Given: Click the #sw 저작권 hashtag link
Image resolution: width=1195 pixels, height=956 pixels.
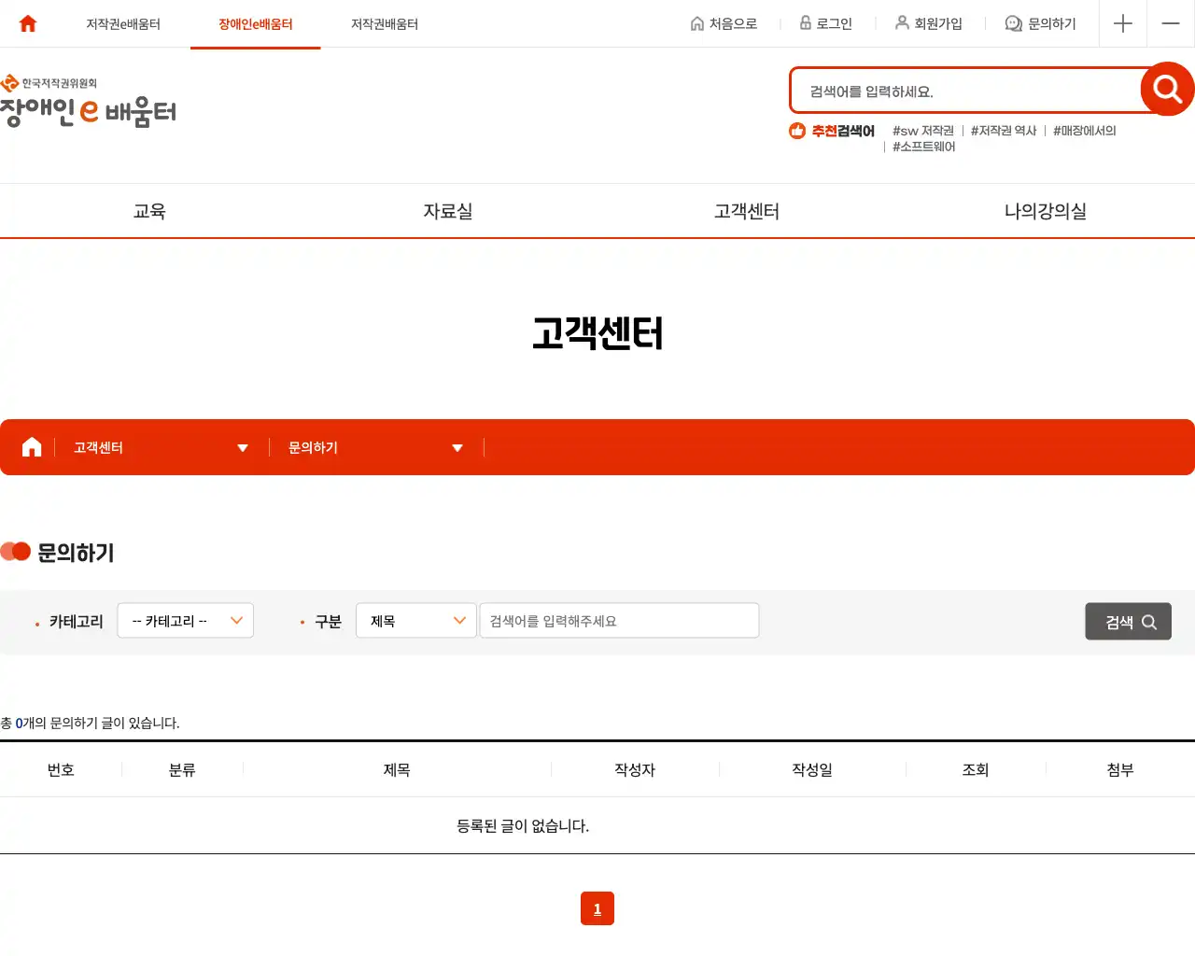Looking at the screenshot, I should coord(922,131).
